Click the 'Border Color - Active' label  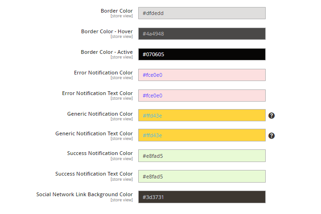click(x=106, y=52)
